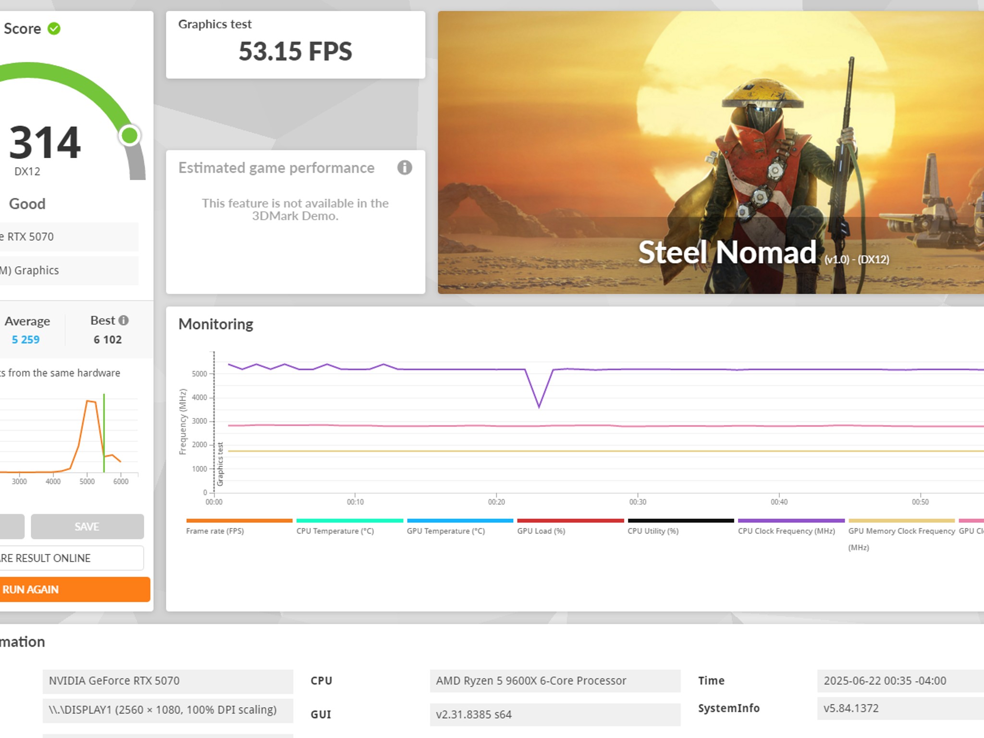The width and height of the screenshot is (984, 738).
Task: Click the Estimated game performance info icon
Action: tap(405, 168)
